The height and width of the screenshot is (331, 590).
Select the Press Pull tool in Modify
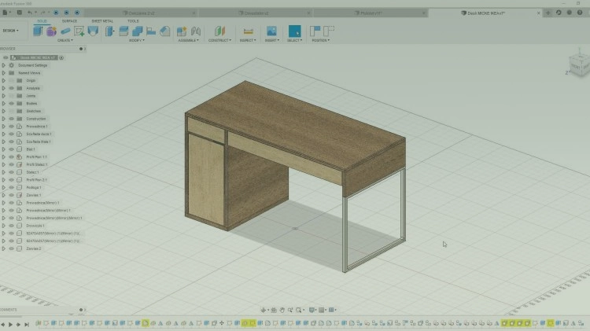click(111, 31)
